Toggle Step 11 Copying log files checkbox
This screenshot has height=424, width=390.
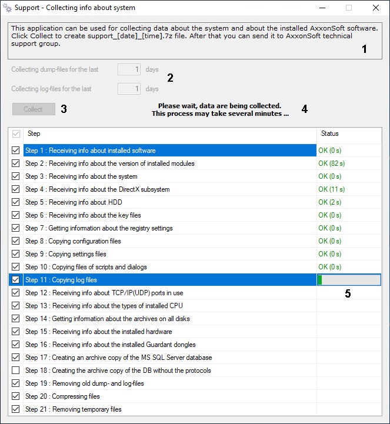tap(16, 279)
